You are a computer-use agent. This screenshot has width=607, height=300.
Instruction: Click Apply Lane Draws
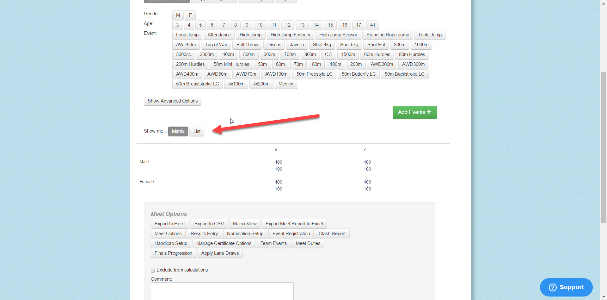[220, 253]
